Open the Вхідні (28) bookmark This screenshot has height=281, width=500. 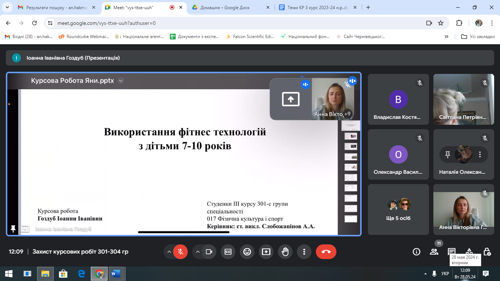click(29, 37)
